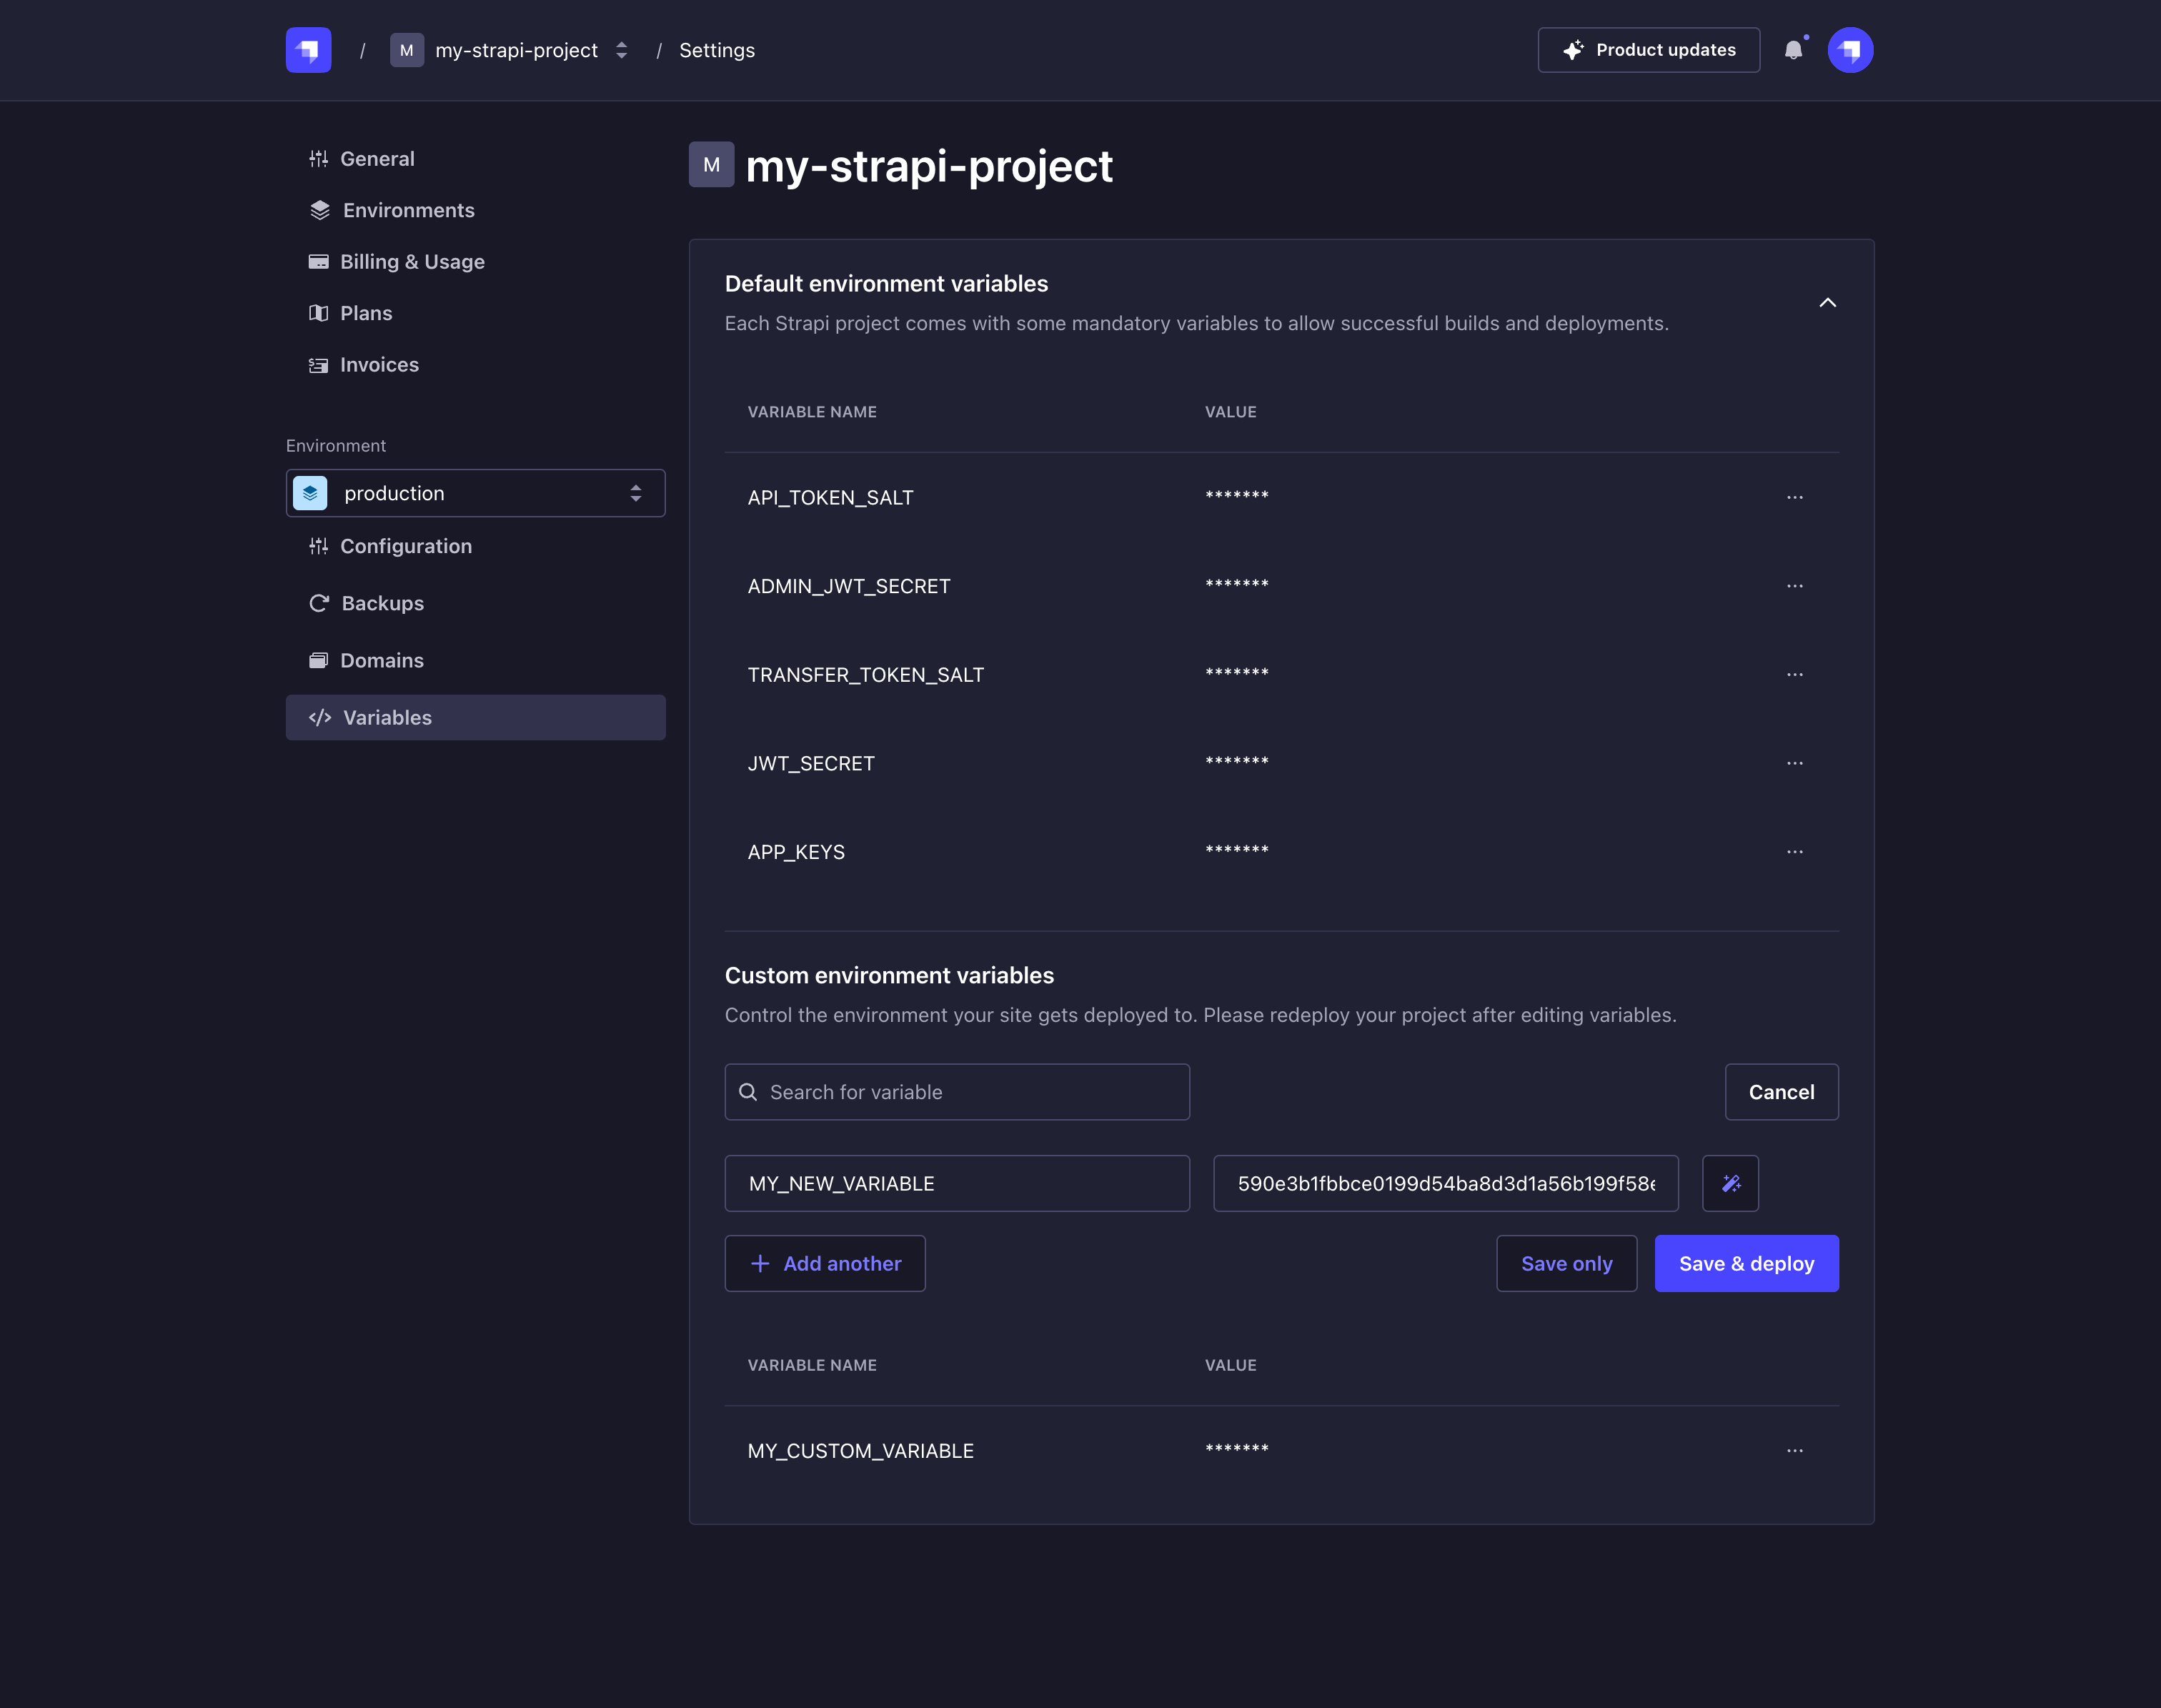The height and width of the screenshot is (1708, 2161).
Task: Select the Invoices icon
Action: click(319, 364)
